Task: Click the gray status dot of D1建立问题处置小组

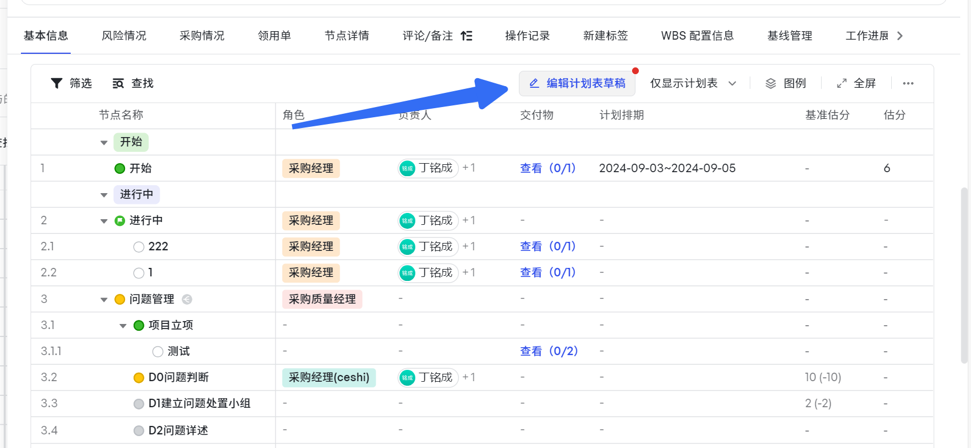Action: pyautogui.click(x=139, y=404)
